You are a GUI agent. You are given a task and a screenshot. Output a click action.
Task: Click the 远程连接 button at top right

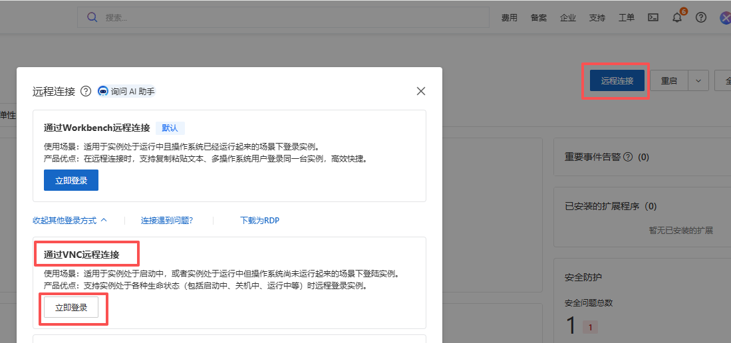[617, 80]
